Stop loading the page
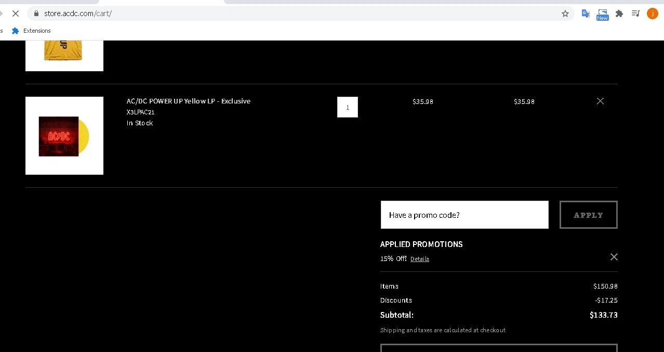 coord(15,14)
